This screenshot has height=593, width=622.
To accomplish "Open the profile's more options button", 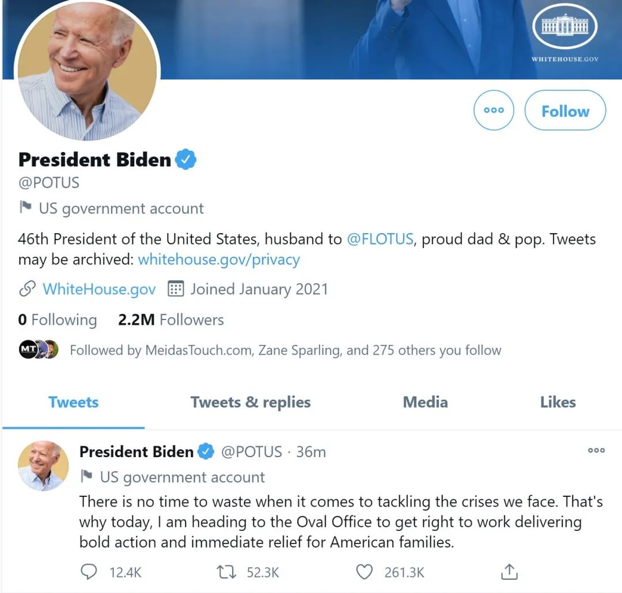I will (494, 110).
